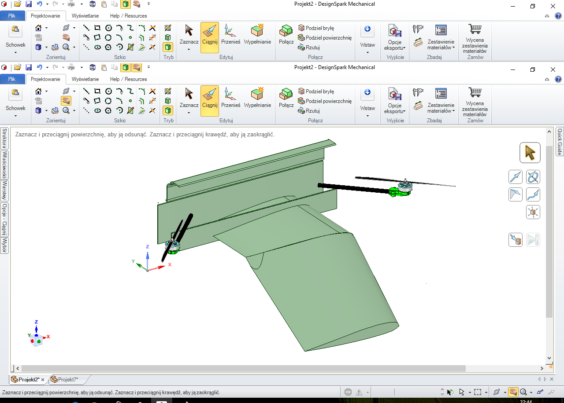Viewport: 564px width, 403px height.
Task: Enable box selection mode in status bar
Action: [477, 392]
